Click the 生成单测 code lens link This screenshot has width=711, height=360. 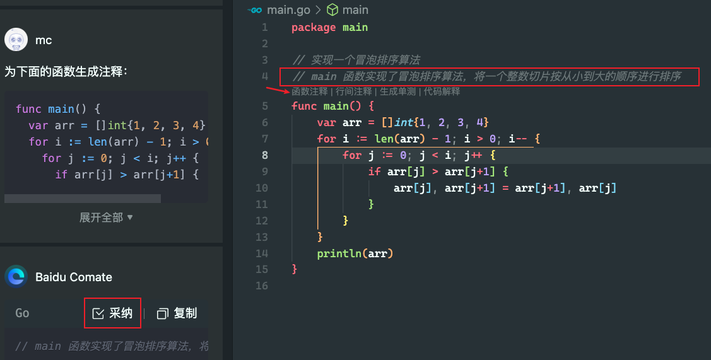click(x=397, y=91)
